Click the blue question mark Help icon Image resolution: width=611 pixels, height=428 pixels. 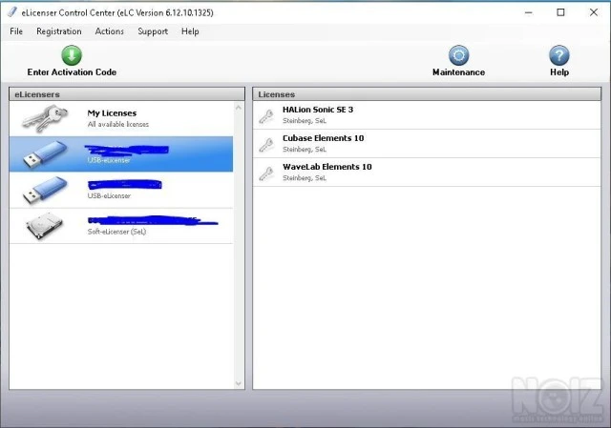pos(559,55)
